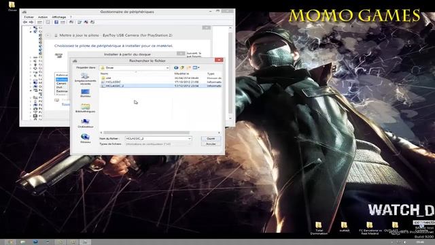Open the Action menu in Gestionnaire de périphériques
This screenshot has width=435, height=245.
pos(42,17)
